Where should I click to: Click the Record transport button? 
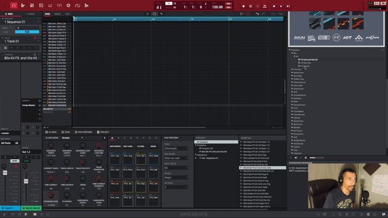(x=244, y=7)
